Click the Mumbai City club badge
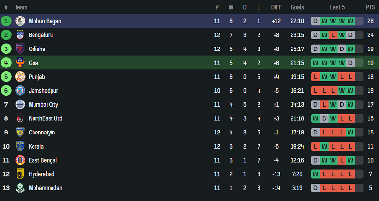Screen dimensions: 379x201 pos(20,104)
